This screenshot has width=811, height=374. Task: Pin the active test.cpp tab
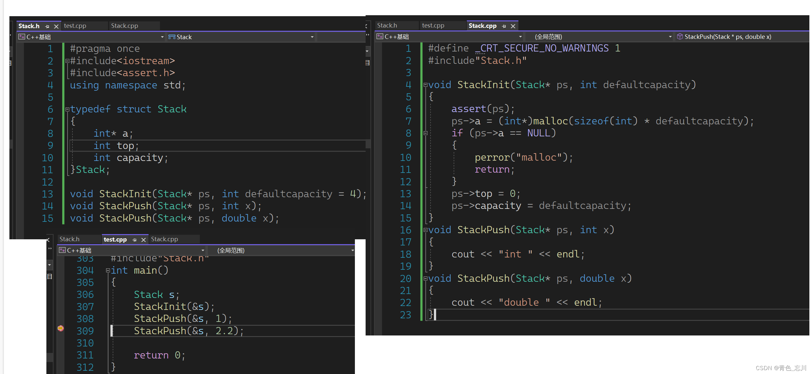(135, 240)
